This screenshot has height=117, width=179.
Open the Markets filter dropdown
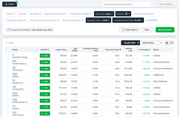pos(123,14)
